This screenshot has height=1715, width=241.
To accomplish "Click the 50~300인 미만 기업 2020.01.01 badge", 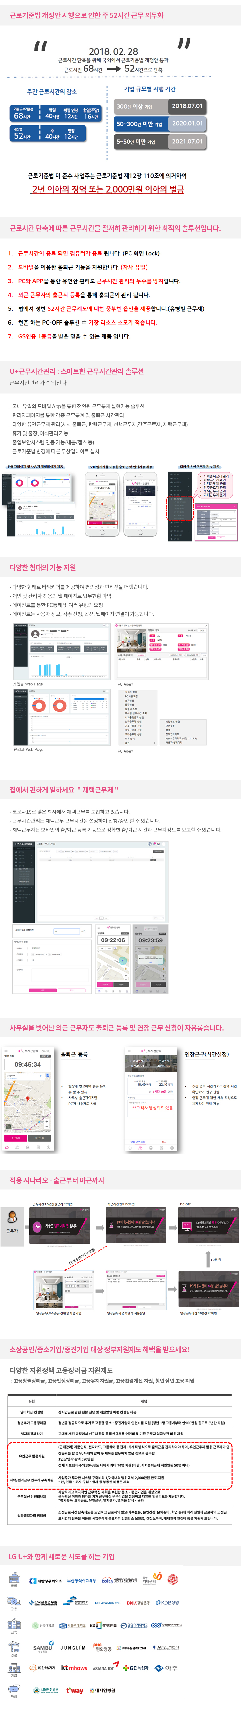I will (160, 124).
